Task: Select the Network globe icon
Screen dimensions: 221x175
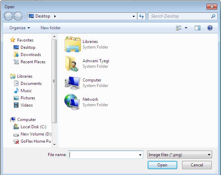Action: coord(72,102)
